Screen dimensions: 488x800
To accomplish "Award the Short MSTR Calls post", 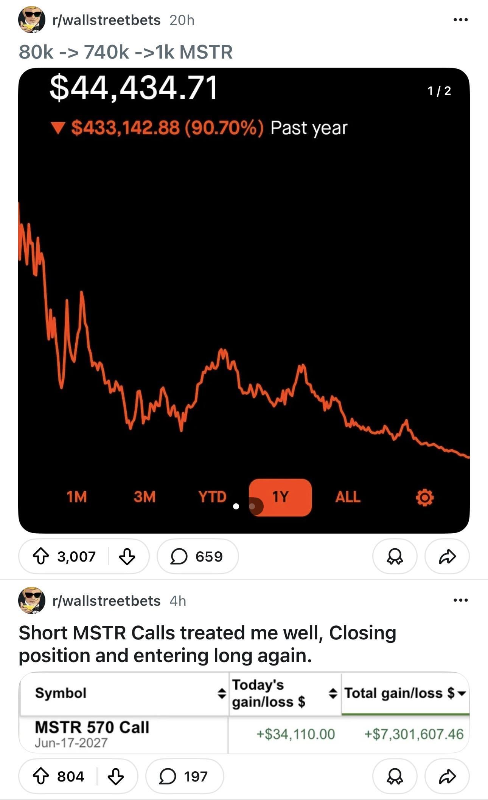I will (x=395, y=777).
